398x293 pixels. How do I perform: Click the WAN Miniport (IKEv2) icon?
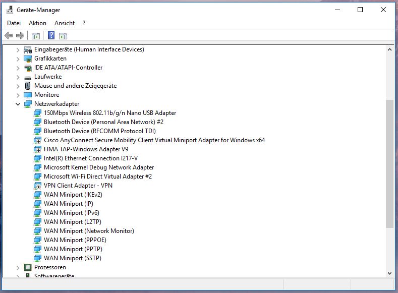(x=37, y=195)
